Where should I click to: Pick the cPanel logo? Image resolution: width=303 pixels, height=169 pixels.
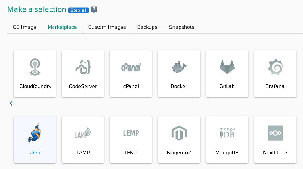pos(131,67)
